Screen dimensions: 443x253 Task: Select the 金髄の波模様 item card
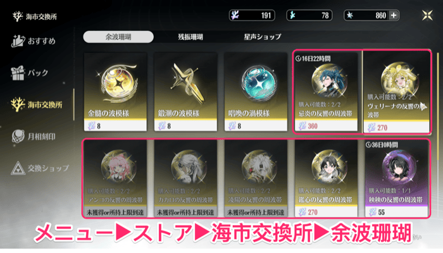tap(115, 92)
